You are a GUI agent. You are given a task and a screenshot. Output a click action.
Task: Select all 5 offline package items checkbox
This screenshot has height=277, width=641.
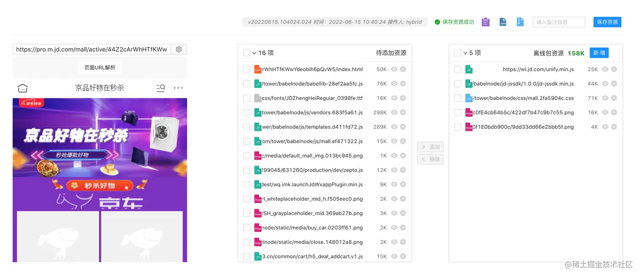coord(458,53)
